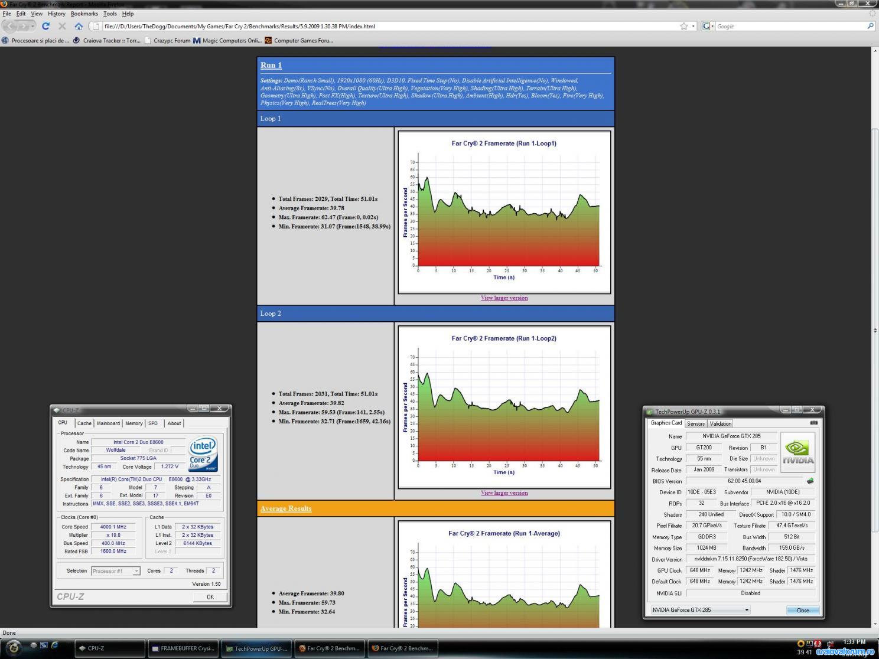
Task: Open the Google search engine selector
Action: click(708, 26)
